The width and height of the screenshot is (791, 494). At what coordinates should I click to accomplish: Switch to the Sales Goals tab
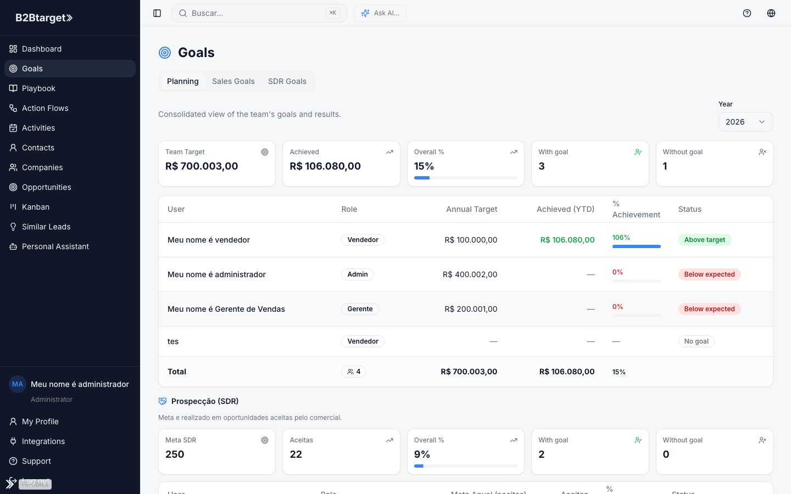[x=233, y=81]
